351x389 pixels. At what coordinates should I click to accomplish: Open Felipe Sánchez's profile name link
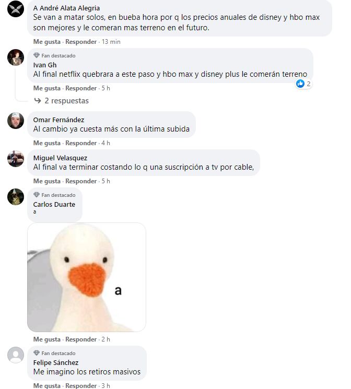coord(56,363)
